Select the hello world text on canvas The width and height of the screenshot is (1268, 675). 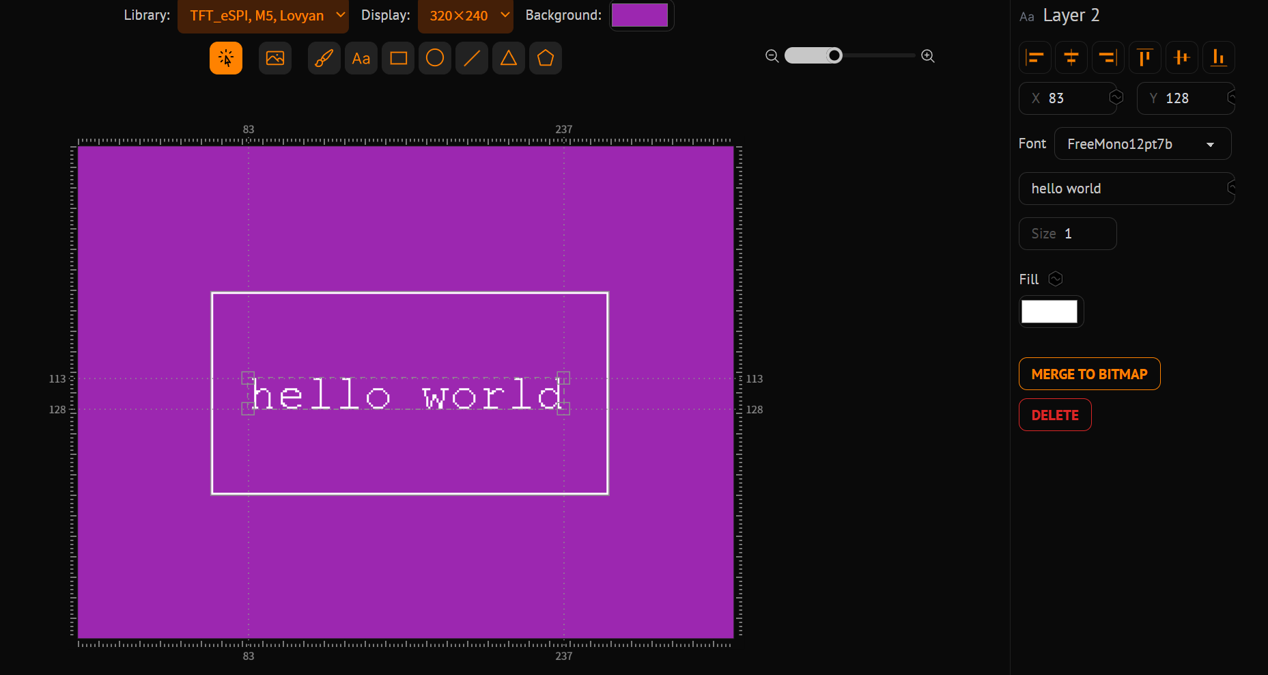(407, 394)
